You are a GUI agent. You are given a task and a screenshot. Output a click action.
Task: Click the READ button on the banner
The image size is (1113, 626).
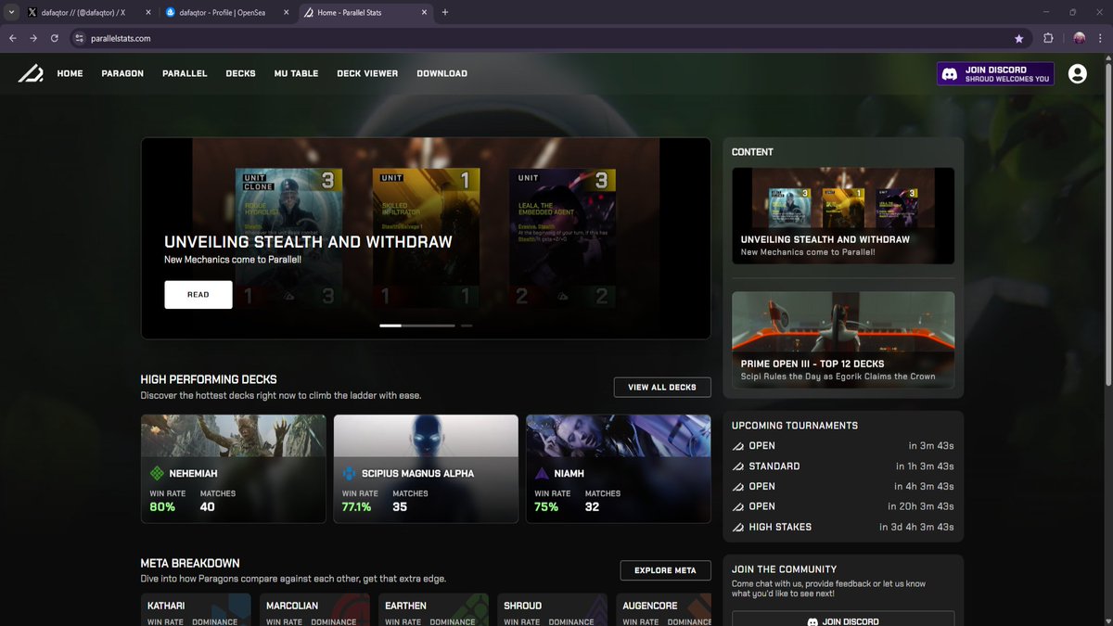pos(198,294)
